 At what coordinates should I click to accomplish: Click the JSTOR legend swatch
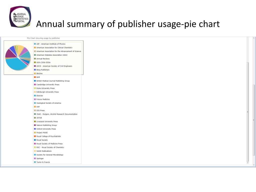click(35, 118)
